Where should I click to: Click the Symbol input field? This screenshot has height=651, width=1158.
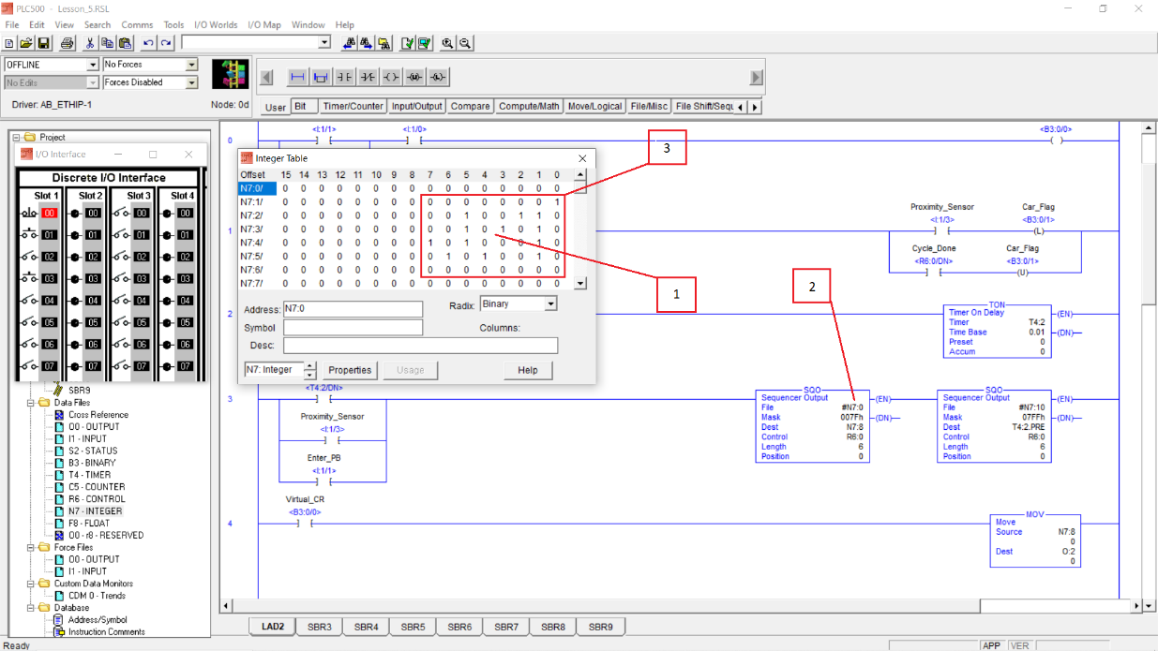point(353,328)
